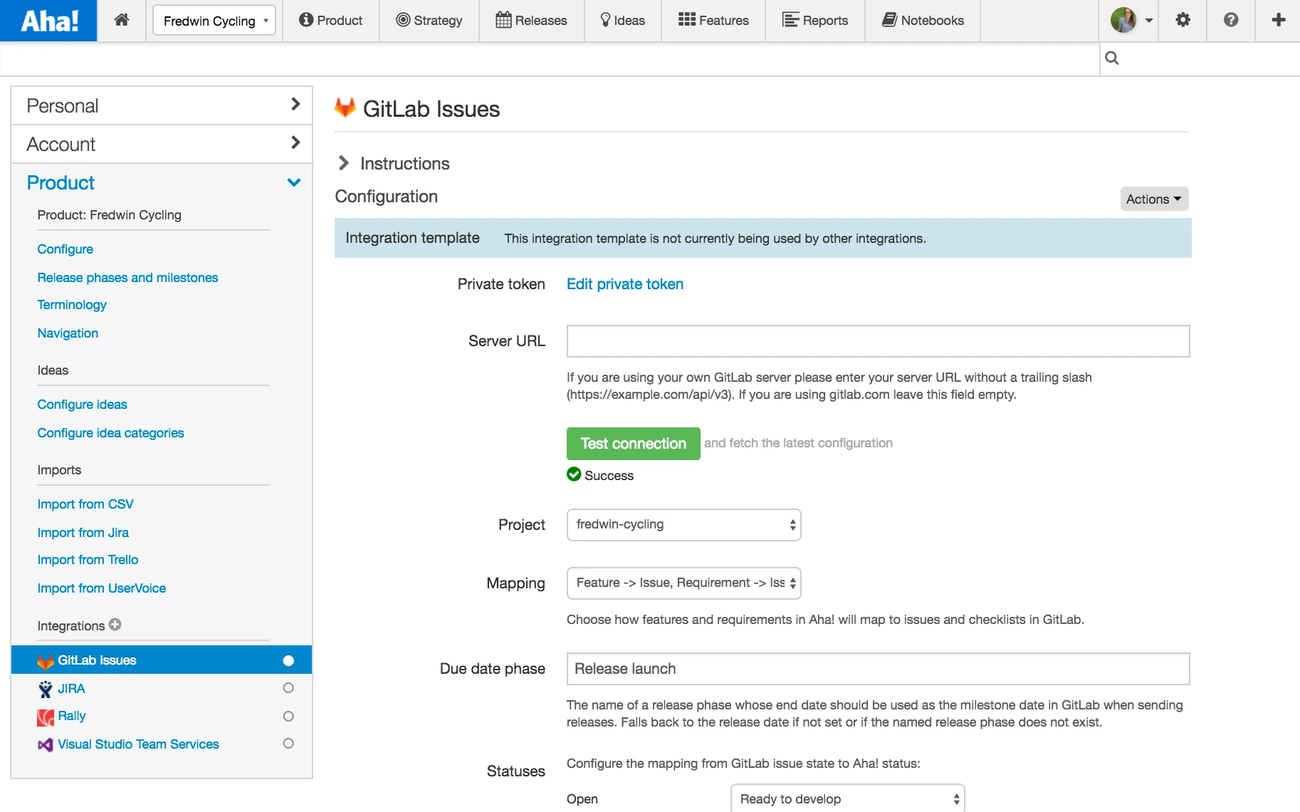1300x812 pixels.
Task: Go to the home icon
Action: point(122,20)
